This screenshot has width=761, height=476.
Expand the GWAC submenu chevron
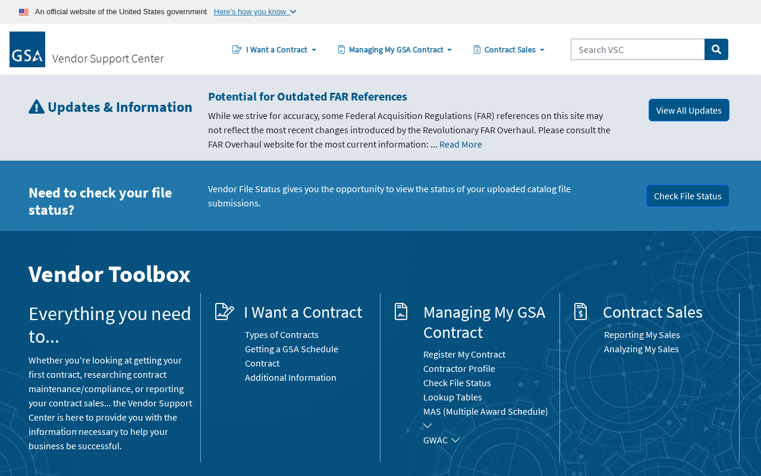click(455, 440)
